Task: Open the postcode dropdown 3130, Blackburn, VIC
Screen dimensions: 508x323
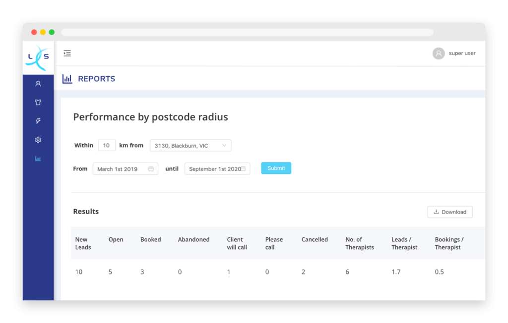Action: click(x=190, y=145)
